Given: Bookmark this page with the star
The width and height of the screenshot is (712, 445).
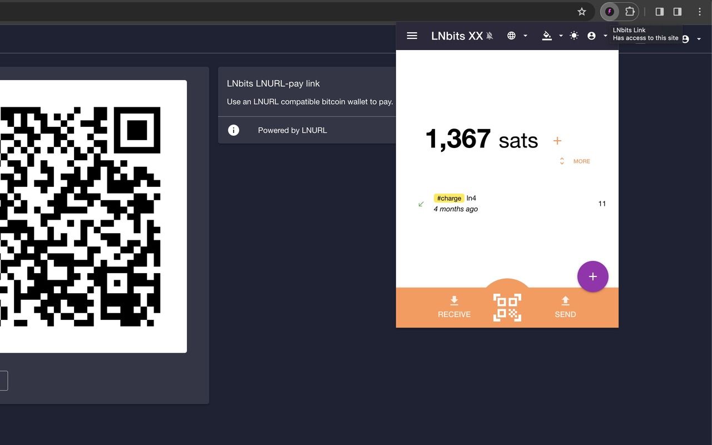Looking at the screenshot, I should (x=582, y=12).
